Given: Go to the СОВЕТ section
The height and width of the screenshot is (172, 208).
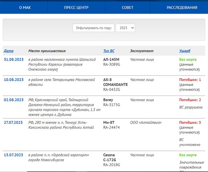Looking at the screenshot, I should [127, 7].
